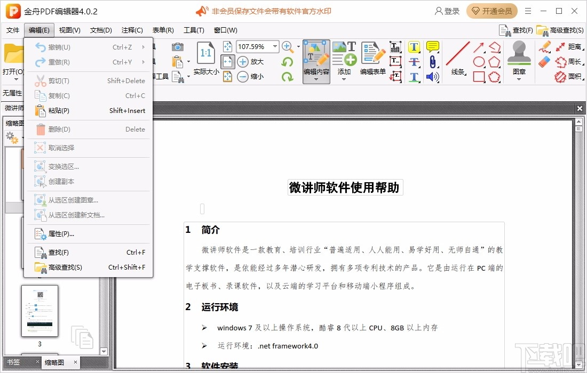Open the 图章 stamp options dropdown

519,79
